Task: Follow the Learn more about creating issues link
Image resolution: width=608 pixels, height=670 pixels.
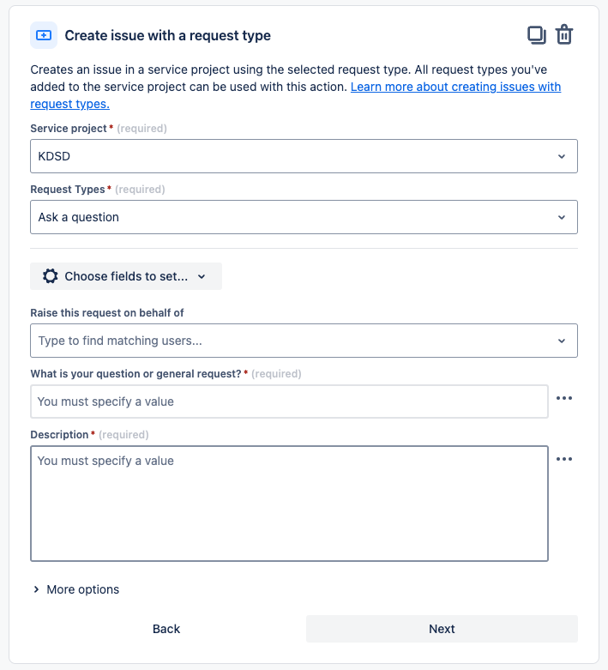Action: click(455, 87)
